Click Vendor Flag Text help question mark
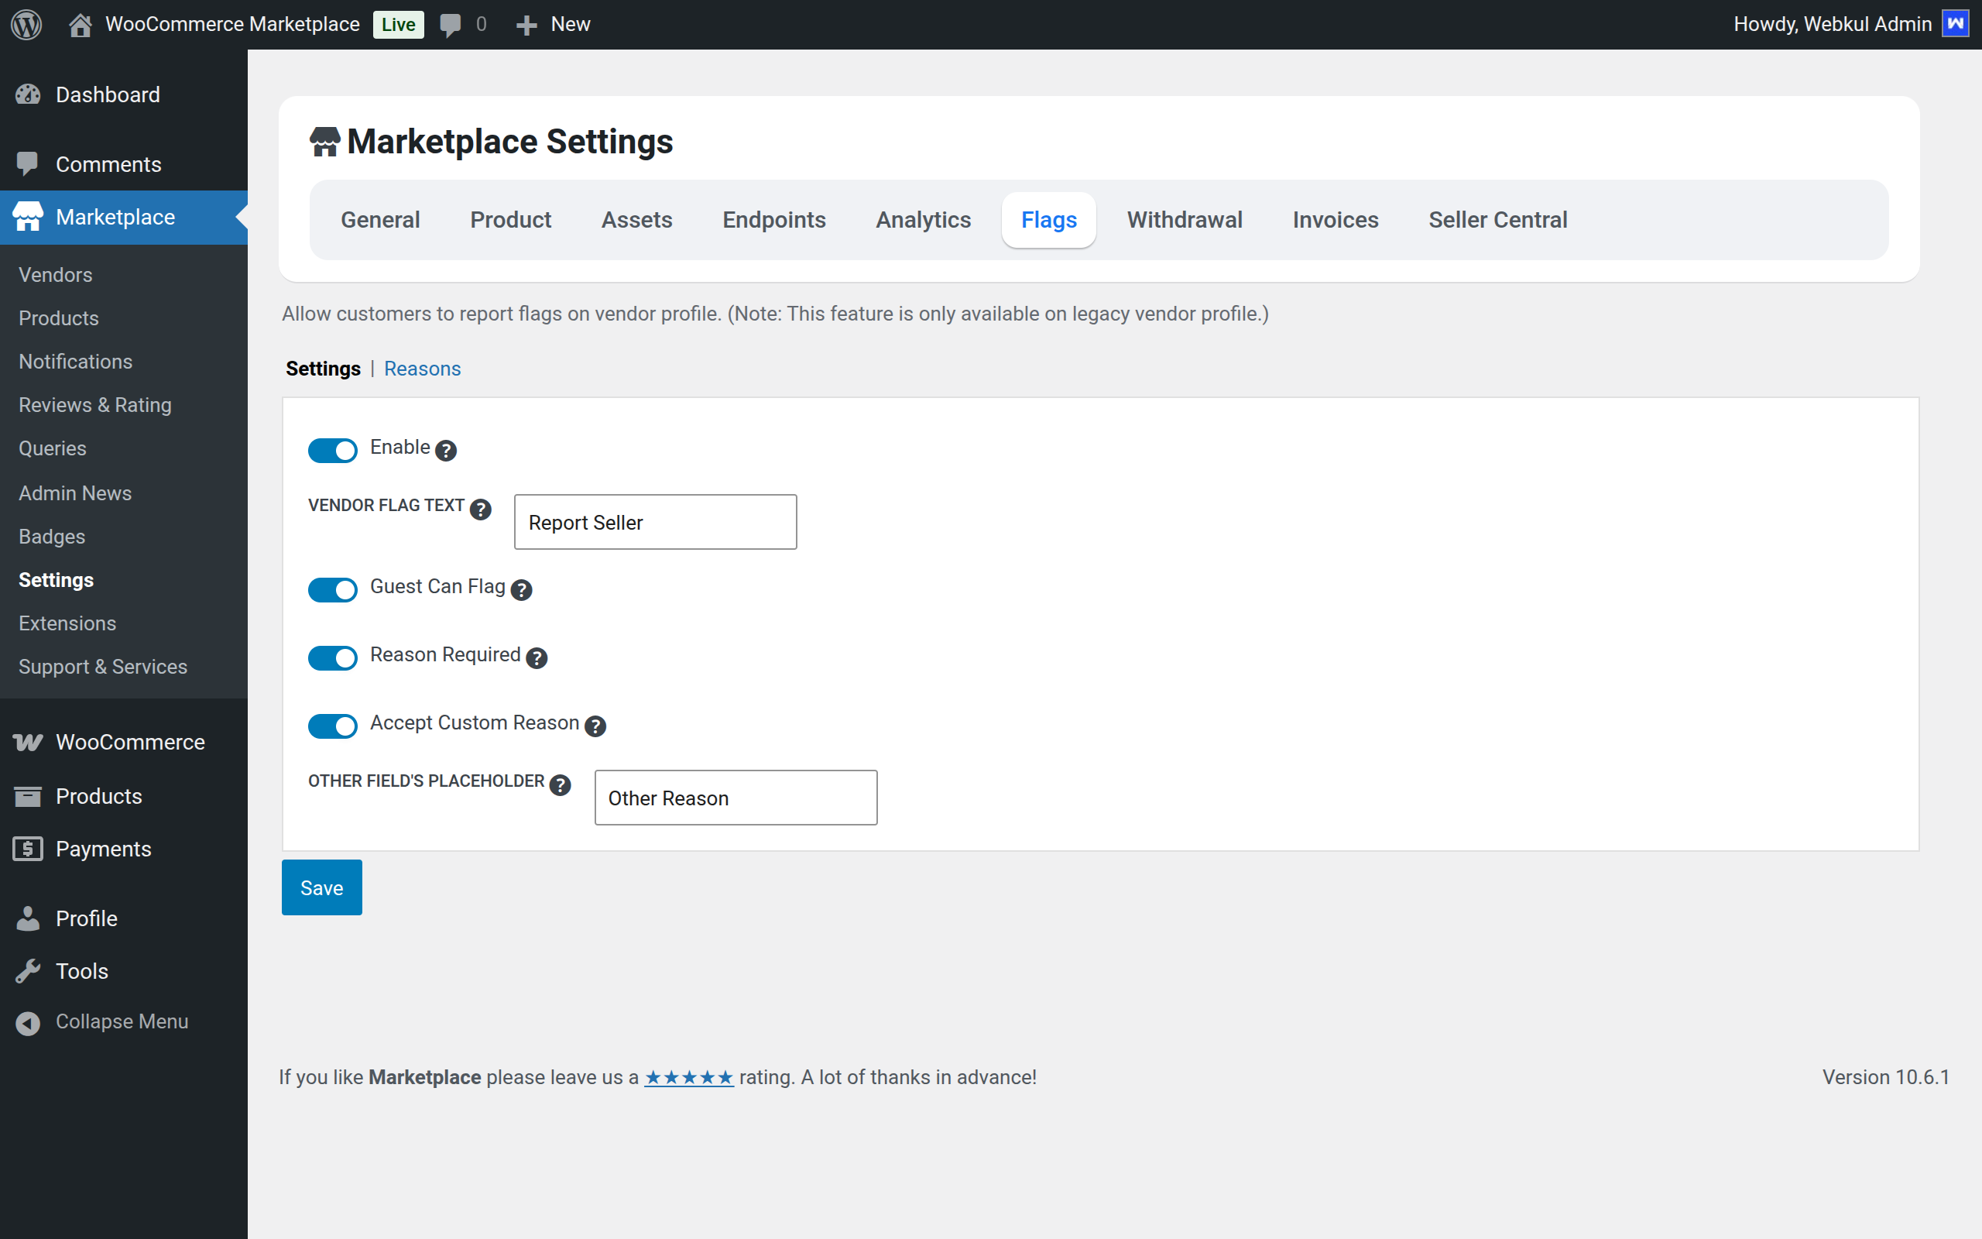The image size is (1982, 1239). [481, 509]
